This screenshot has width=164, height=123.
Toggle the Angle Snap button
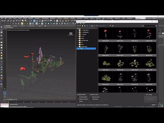tap(63, 21)
